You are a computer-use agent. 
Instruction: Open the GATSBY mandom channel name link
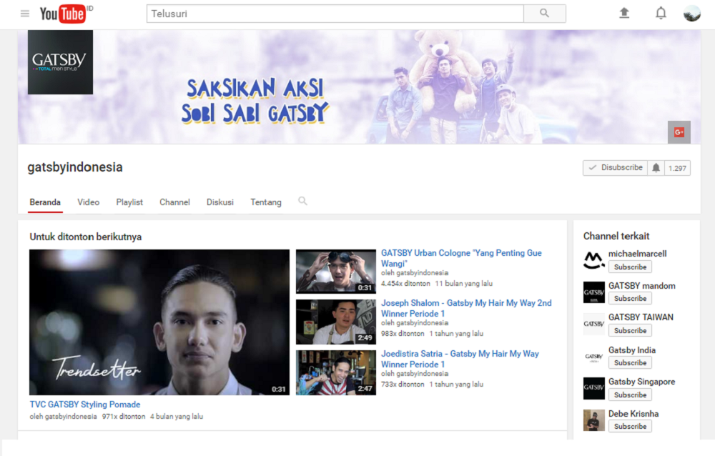point(642,286)
